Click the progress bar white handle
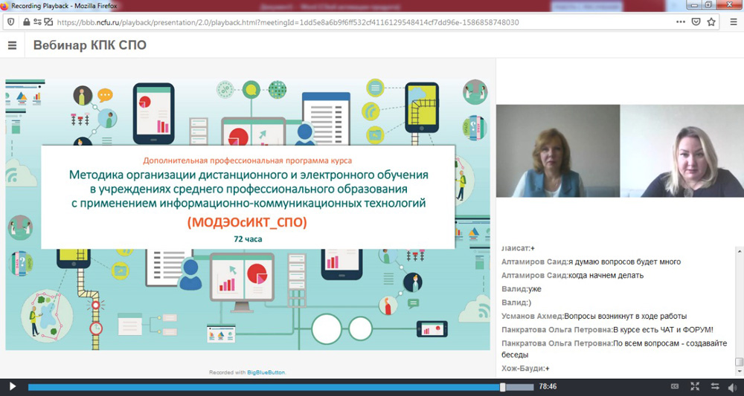The width and height of the screenshot is (744, 396). (x=503, y=387)
